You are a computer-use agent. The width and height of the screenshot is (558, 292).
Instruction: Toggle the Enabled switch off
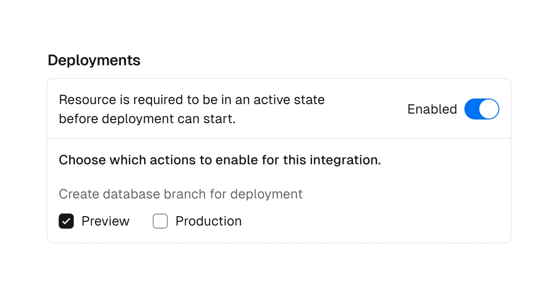(481, 109)
